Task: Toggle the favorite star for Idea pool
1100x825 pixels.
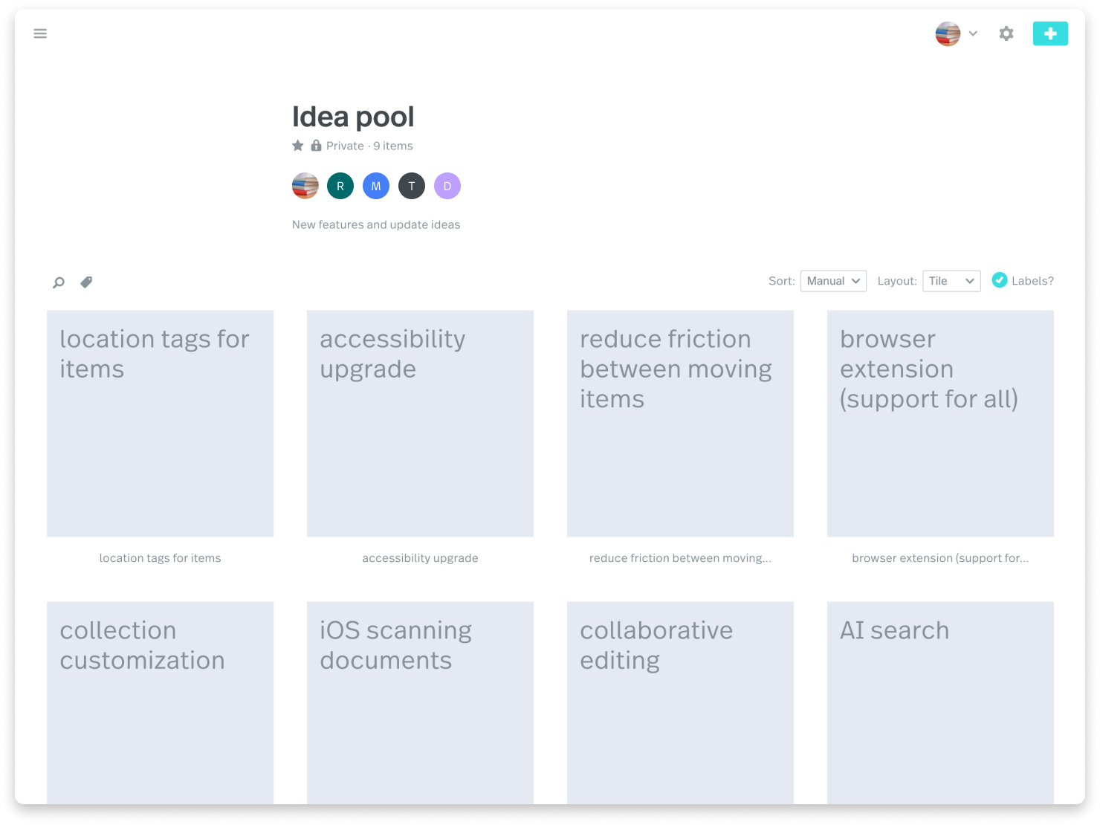Action: click(x=298, y=146)
